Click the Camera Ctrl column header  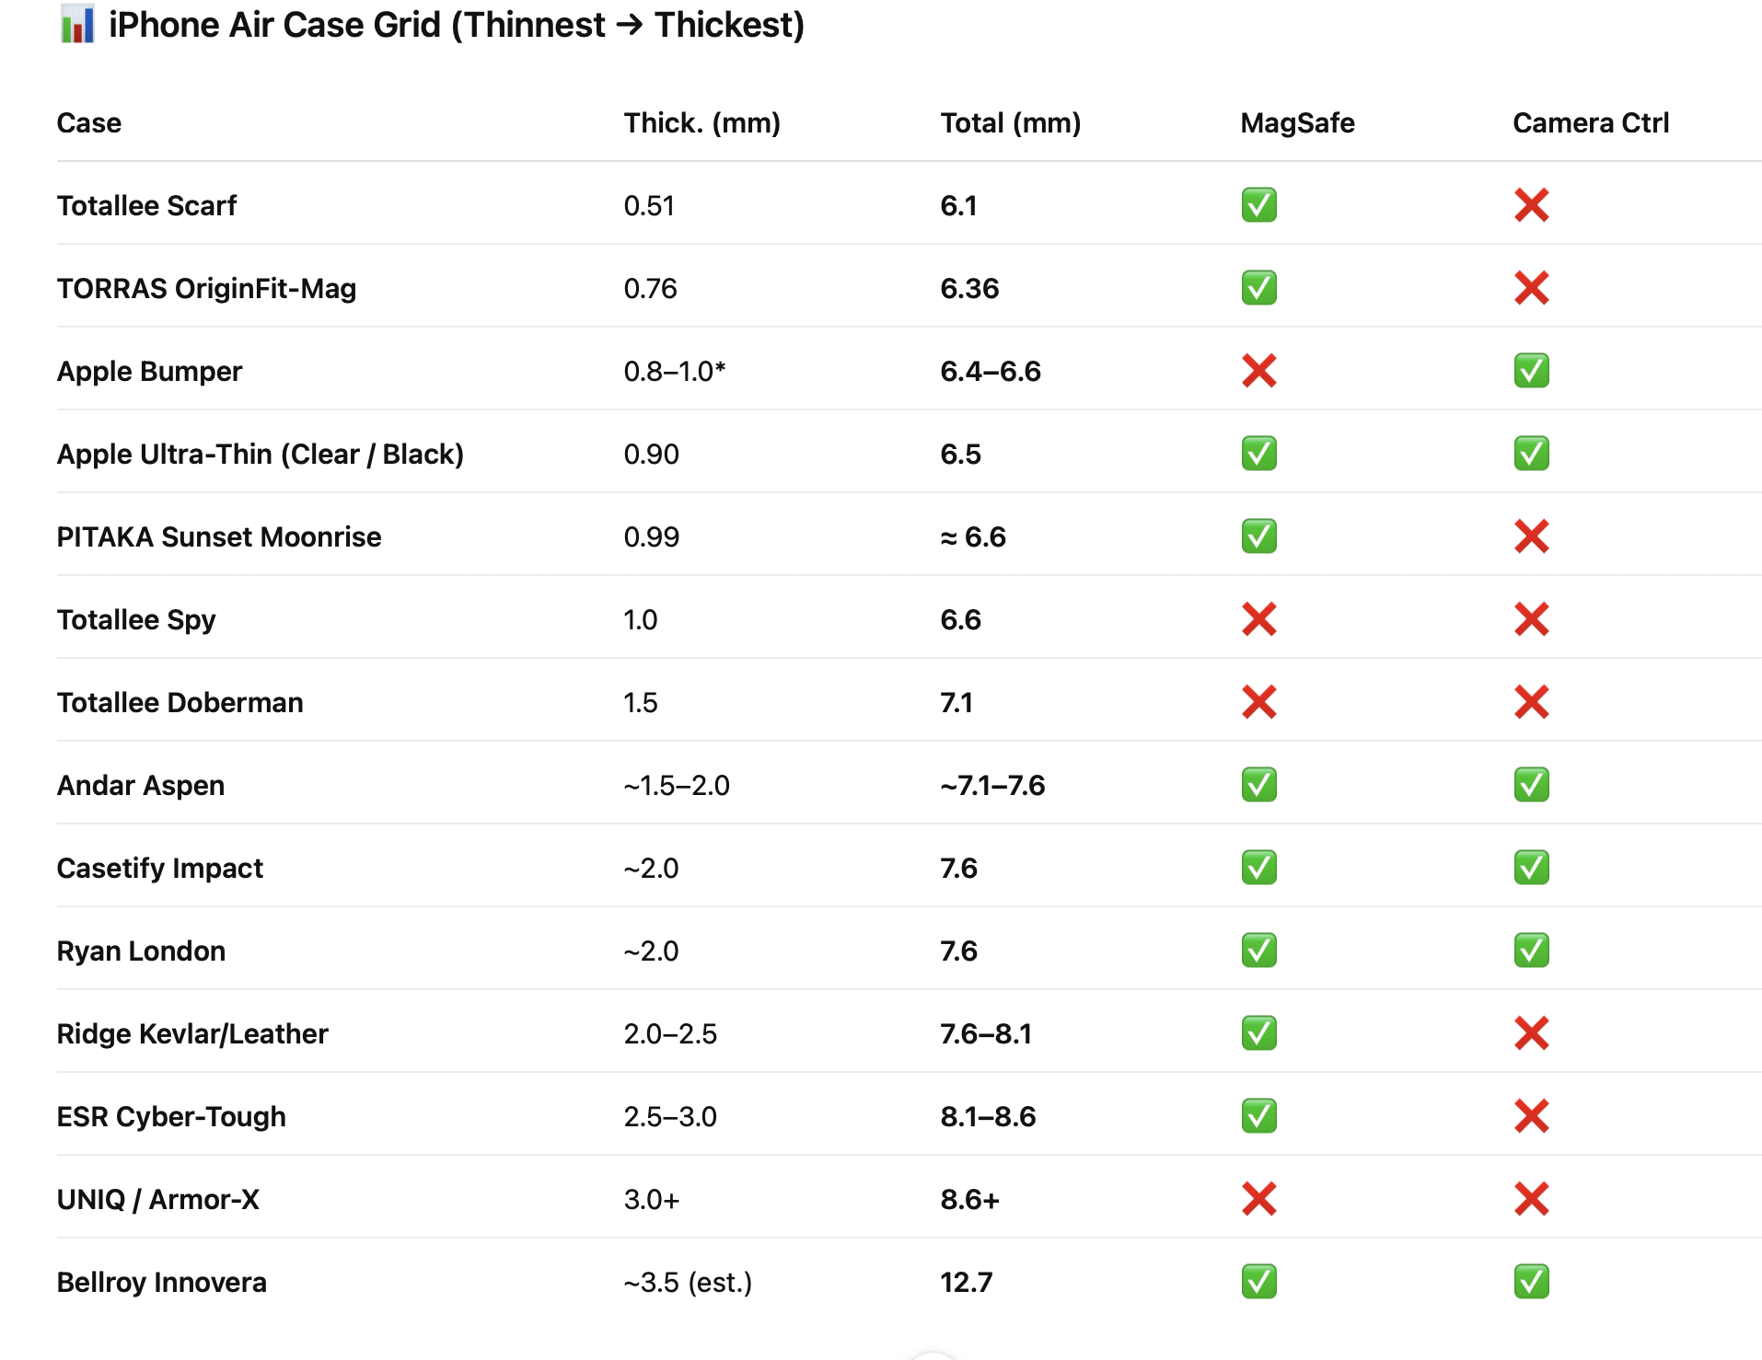[x=1590, y=123]
